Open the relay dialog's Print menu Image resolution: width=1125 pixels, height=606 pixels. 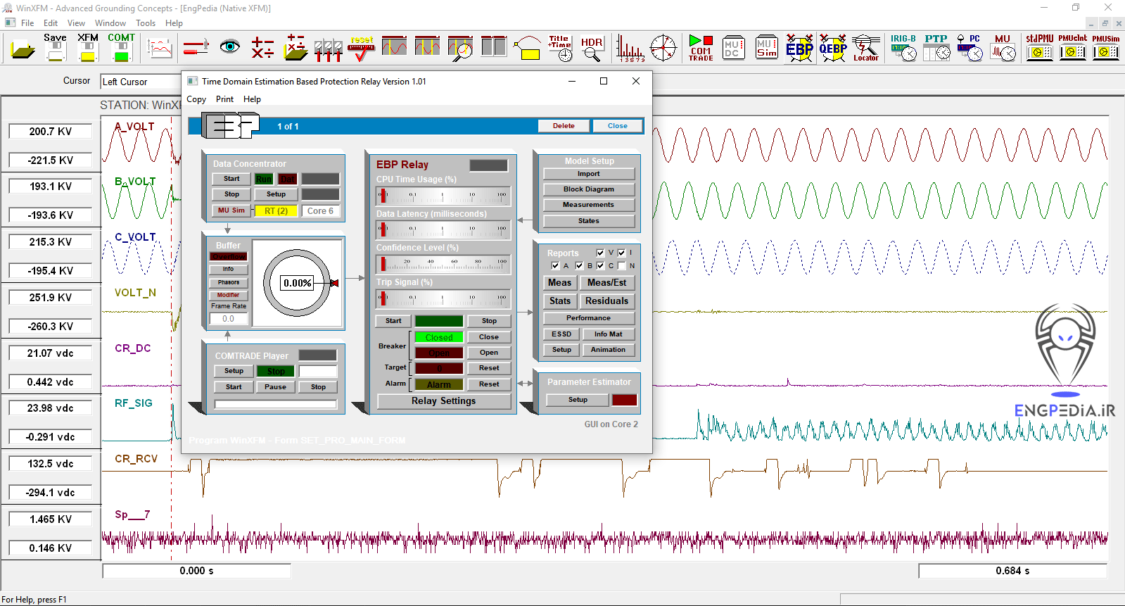pos(224,99)
